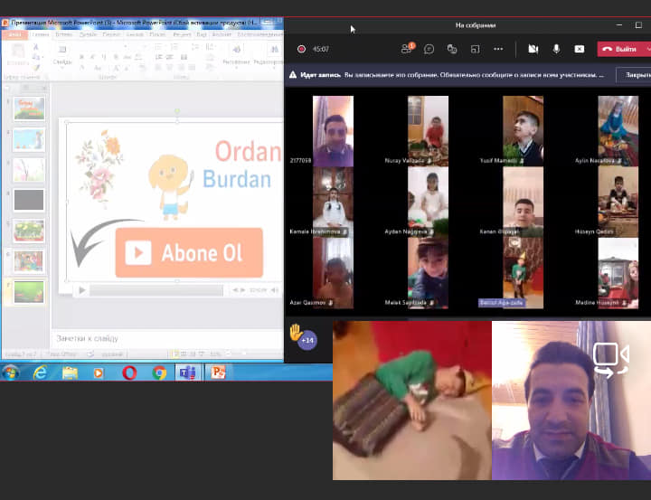The image size is (651, 500).
Task: Open the meeting chat in Teams
Action: 429,50
